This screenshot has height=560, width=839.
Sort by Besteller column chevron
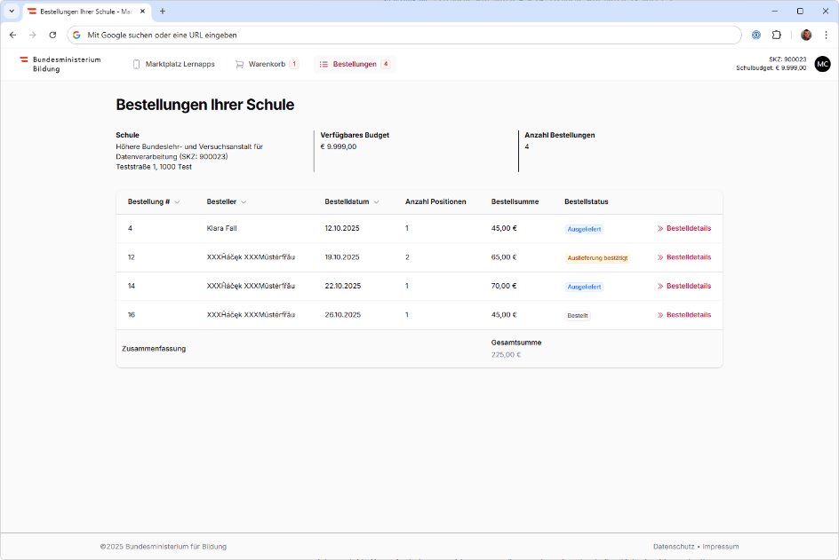tap(244, 202)
